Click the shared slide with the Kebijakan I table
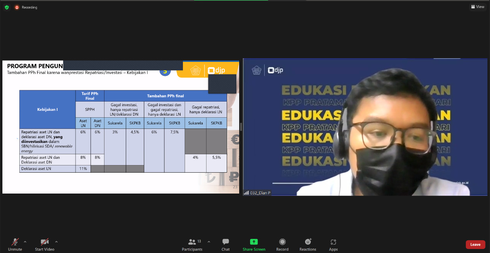This screenshot has width=490, height=253. pos(121,127)
